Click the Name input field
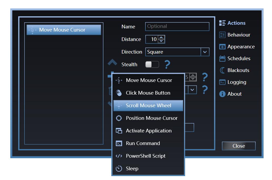This screenshot has height=180, width=272. [177, 27]
